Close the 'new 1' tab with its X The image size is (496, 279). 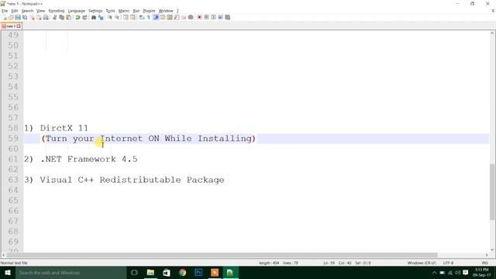(19, 26)
